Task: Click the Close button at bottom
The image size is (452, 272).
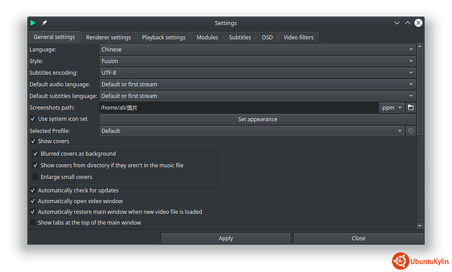Action: [x=358, y=239]
